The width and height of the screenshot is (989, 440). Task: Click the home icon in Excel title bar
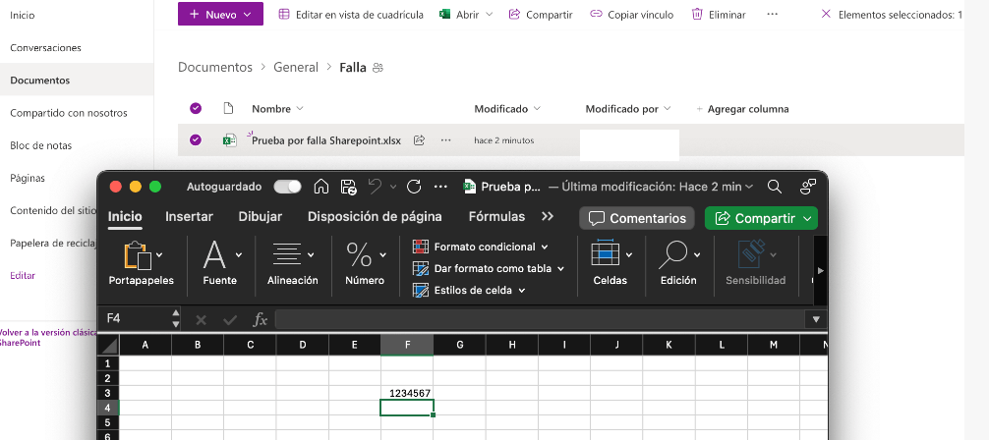tap(321, 187)
